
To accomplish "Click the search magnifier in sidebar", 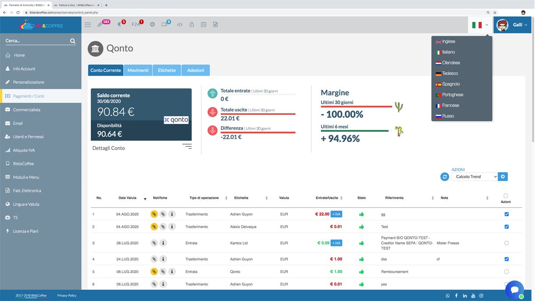I will click(x=73, y=41).
